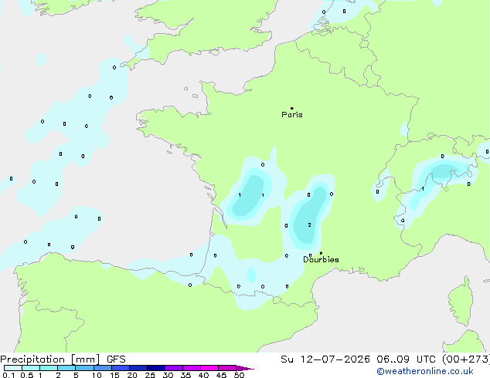Click the over-50 mm legend arrow tip

[245, 368]
